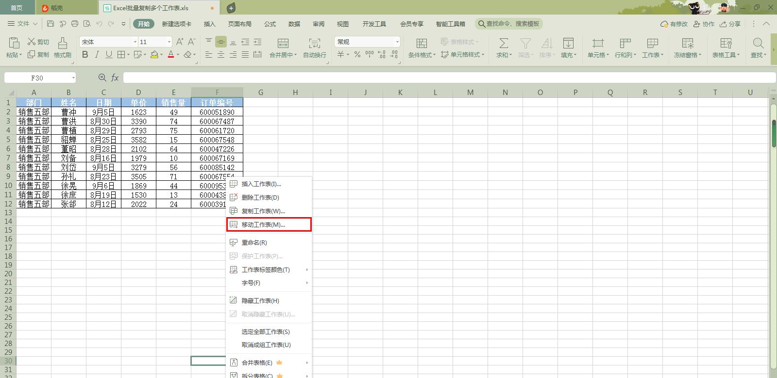Click the percent style icon
This screenshot has width=777, height=378.
click(x=357, y=55)
